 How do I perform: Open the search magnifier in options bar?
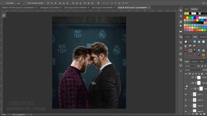pyautogui.click(x=203, y=3)
